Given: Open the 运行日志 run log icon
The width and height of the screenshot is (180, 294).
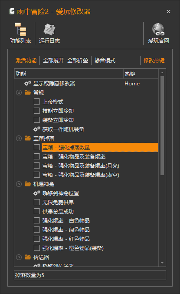Looking at the screenshot, I should [x=49, y=30].
